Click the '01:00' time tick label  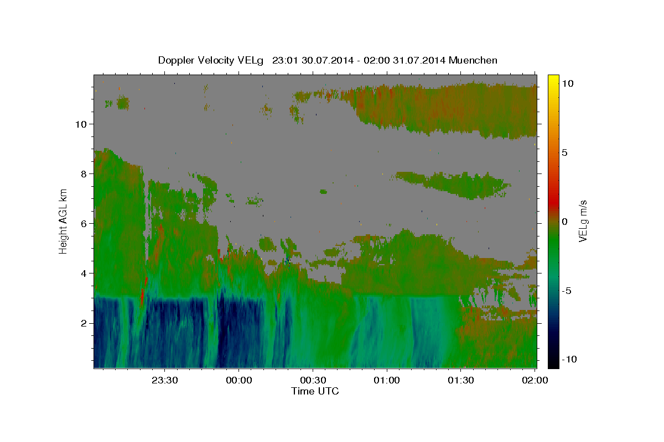[x=386, y=381]
